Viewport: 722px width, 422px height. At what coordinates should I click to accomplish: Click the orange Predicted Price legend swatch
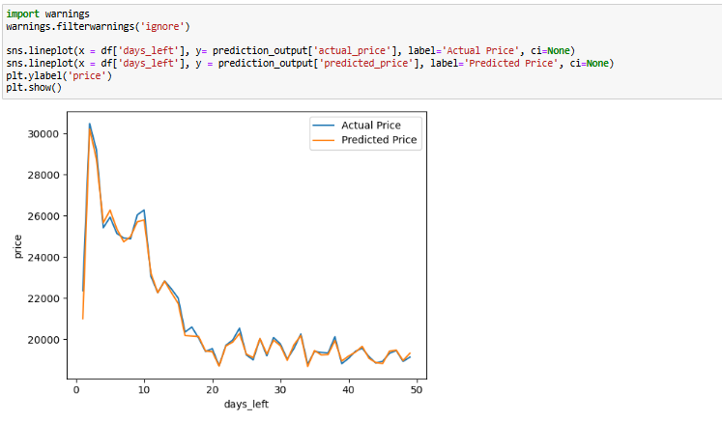pyautogui.click(x=322, y=140)
